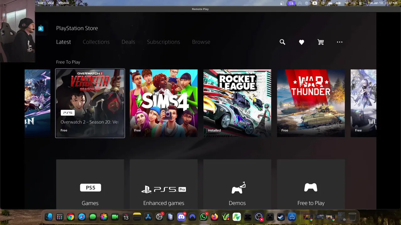
Task: Select the Overwatch 2 Season 20 card
Action: coord(90,103)
